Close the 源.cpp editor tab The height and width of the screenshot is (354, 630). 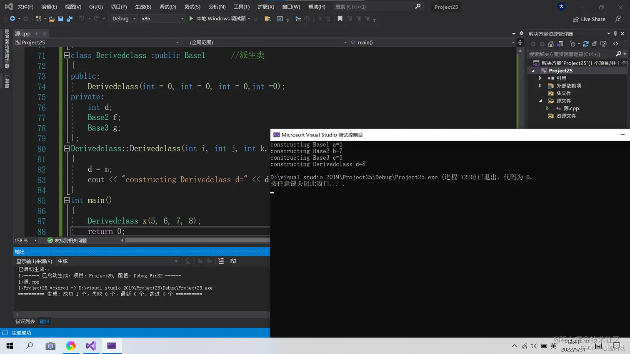coord(45,34)
